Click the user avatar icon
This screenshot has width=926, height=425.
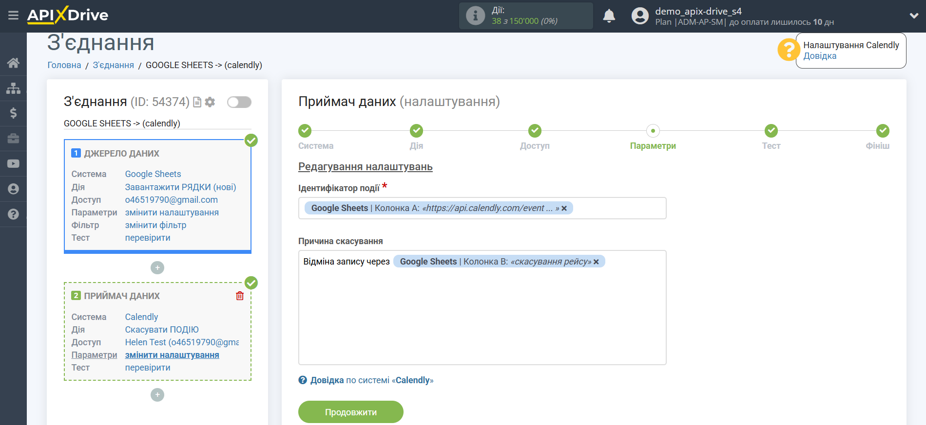pos(640,16)
